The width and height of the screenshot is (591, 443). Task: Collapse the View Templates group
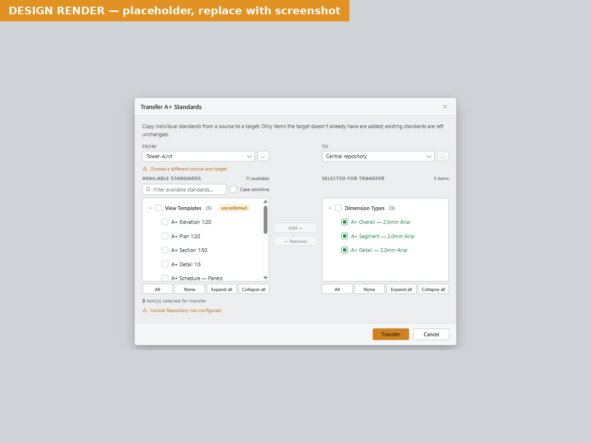150,208
